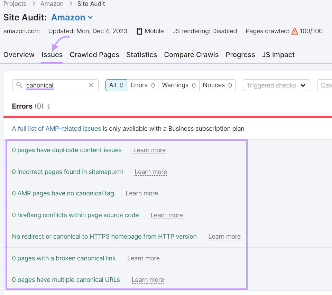Navigate to Projects breadcrumb
This screenshot has height=295, width=332.
tap(15, 4)
